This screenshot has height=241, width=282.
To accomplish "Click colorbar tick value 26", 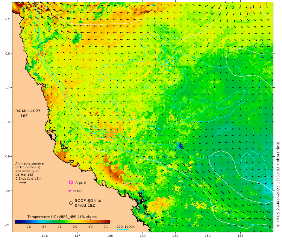I will click(x=29, y=227).
